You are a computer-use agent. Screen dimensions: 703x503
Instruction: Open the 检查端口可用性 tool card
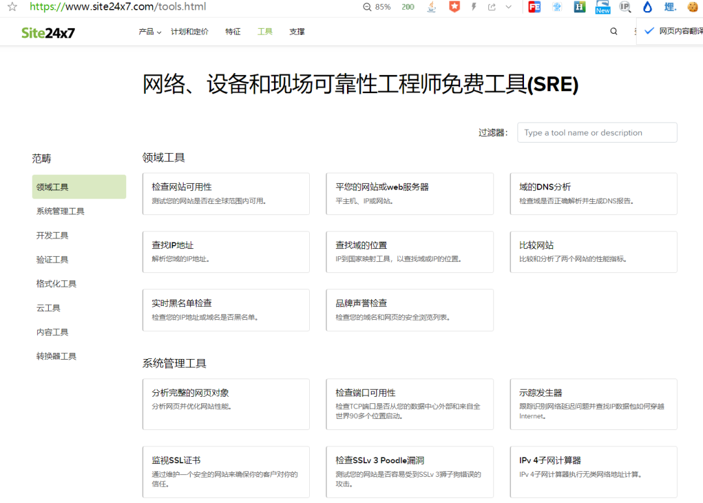tap(410, 404)
